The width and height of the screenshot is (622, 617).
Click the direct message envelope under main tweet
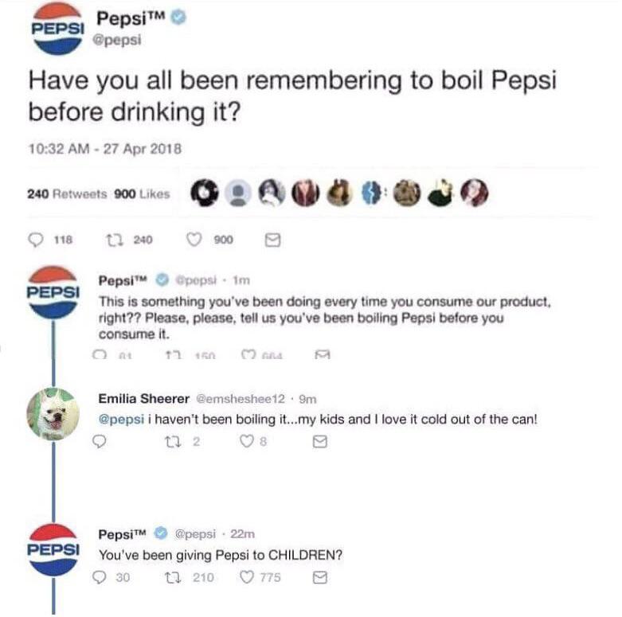(268, 238)
